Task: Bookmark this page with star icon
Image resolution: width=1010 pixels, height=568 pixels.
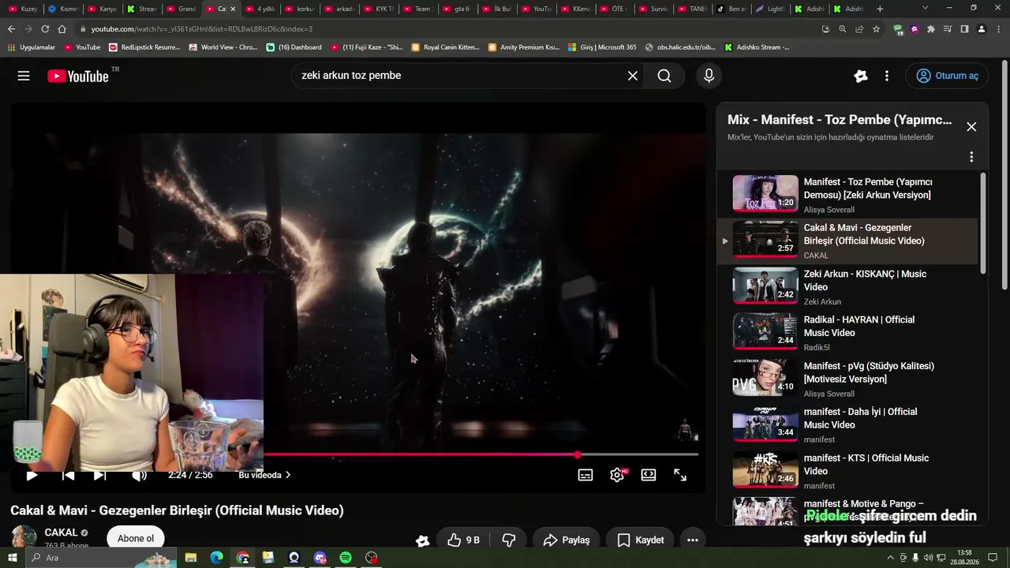Action: tap(876, 29)
